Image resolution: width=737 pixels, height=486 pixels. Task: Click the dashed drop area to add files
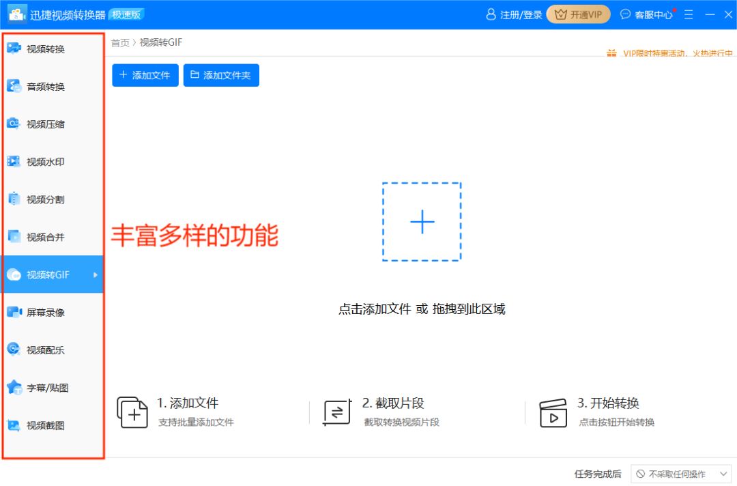click(x=422, y=221)
